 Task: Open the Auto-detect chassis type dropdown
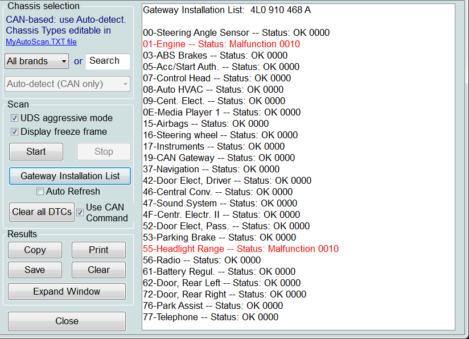click(67, 84)
